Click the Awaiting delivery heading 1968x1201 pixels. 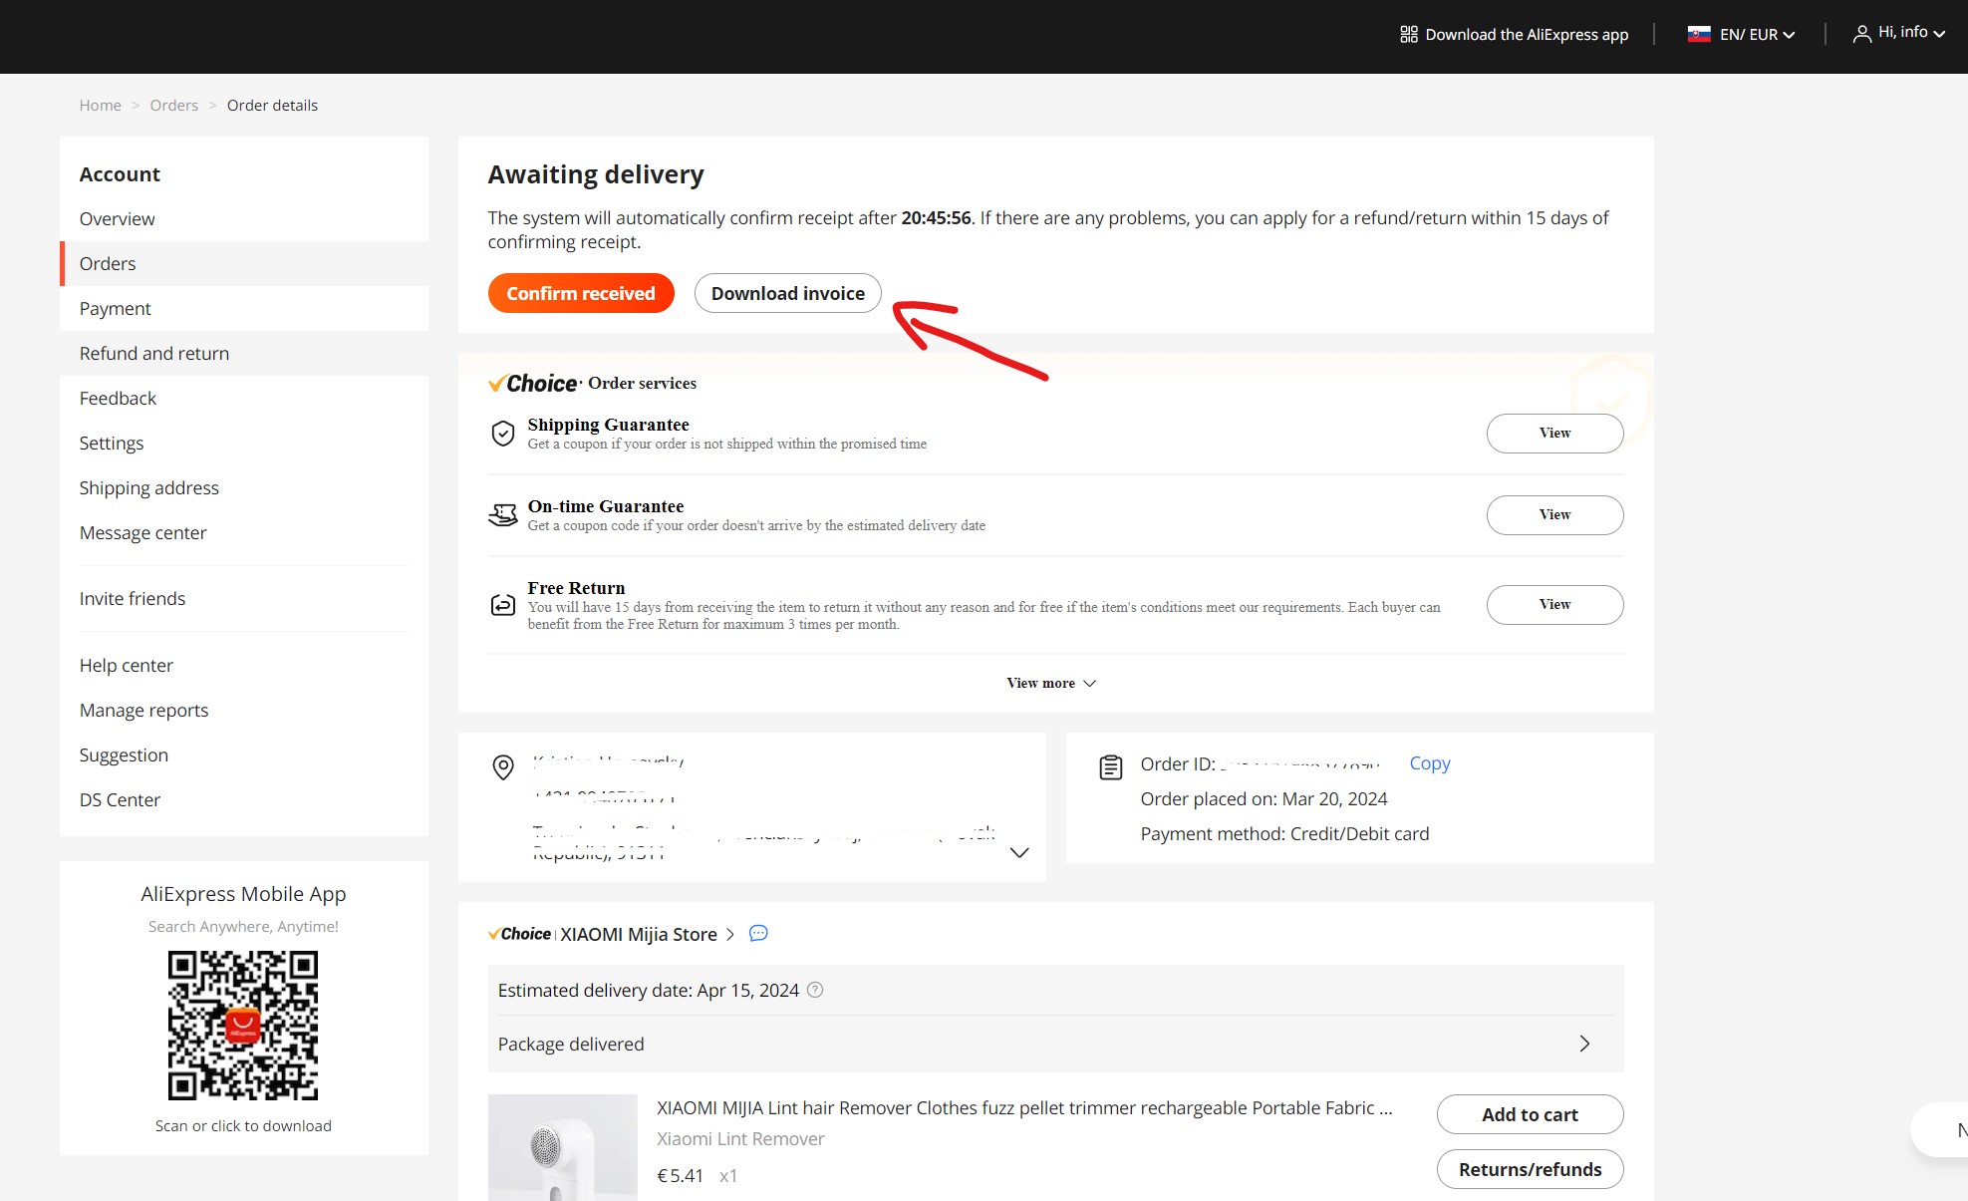tap(596, 175)
